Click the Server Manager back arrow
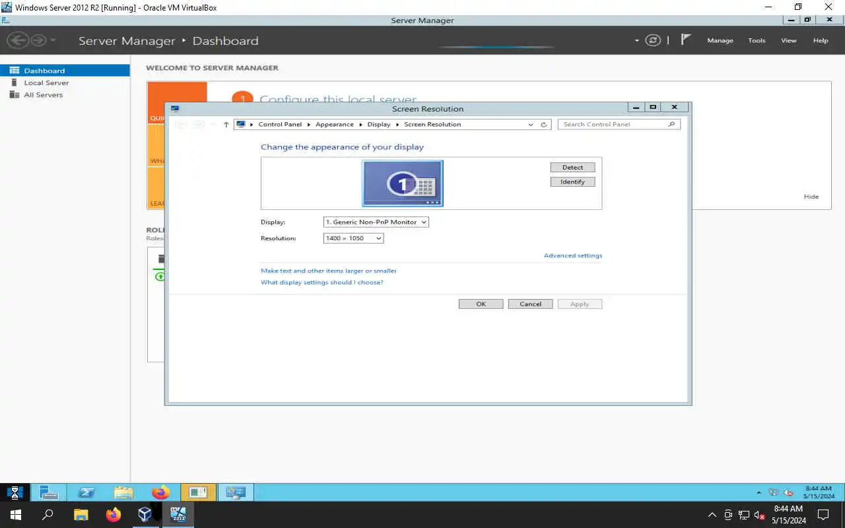845x528 pixels. [x=18, y=40]
